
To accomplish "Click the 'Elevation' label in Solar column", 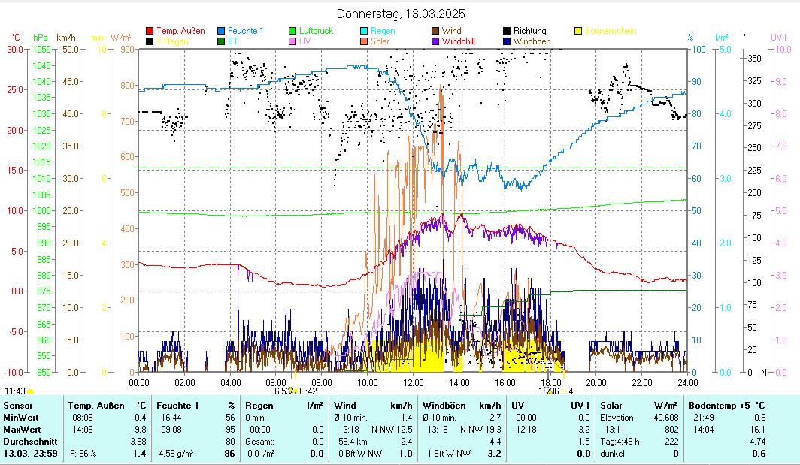I will click(617, 418).
